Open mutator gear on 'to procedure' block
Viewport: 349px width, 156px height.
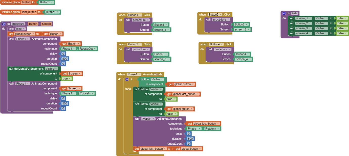point(4,24)
